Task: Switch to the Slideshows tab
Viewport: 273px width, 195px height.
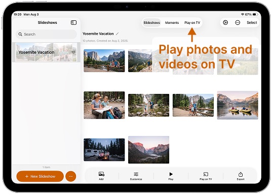Action: [x=151, y=22]
